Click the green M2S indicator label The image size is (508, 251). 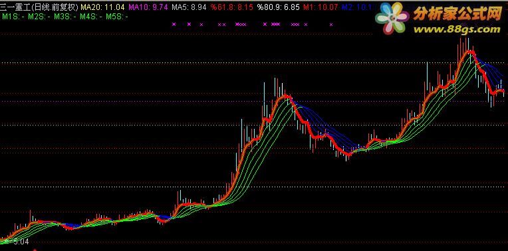39,17
